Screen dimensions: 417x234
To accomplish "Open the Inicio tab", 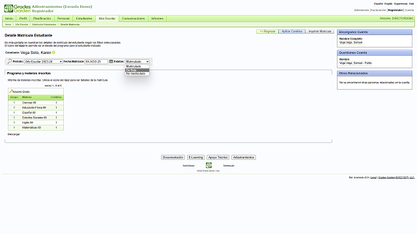I will (9, 19).
